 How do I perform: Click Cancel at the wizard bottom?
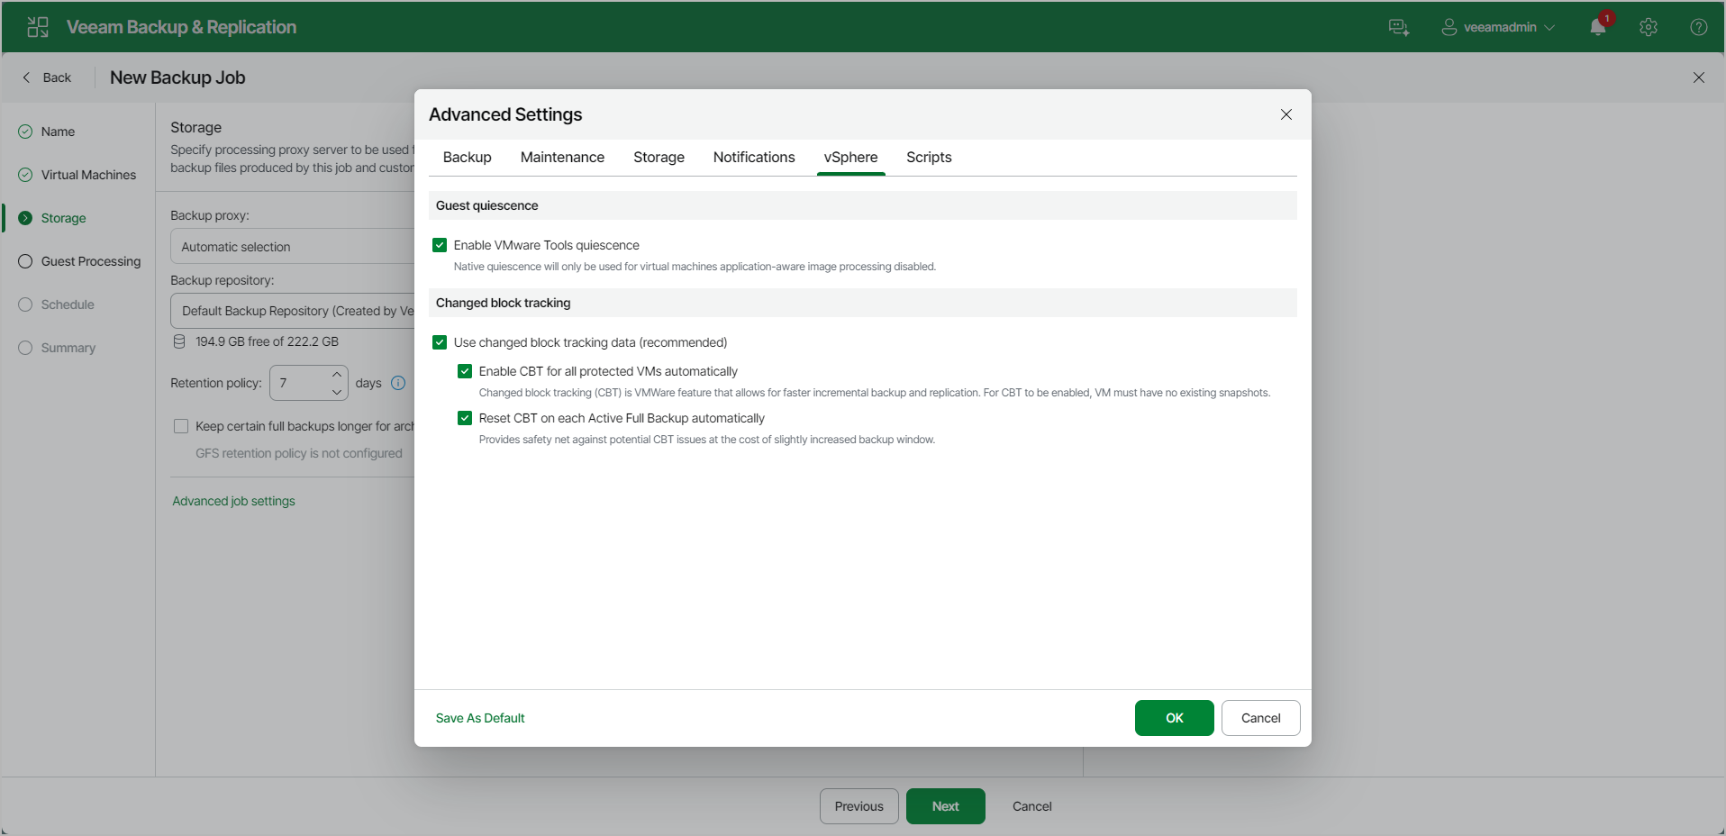click(x=1031, y=806)
